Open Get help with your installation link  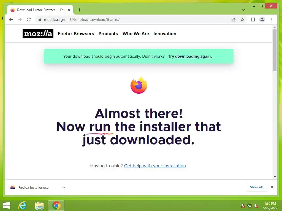155,166
